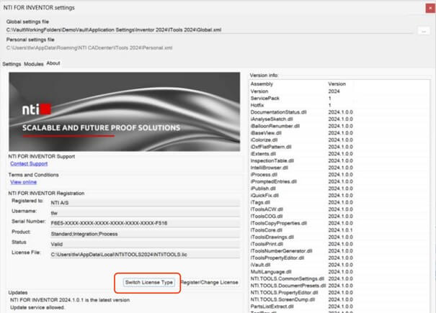Select the About tab
The height and width of the screenshot is (313, 436).
click(53, 63)
